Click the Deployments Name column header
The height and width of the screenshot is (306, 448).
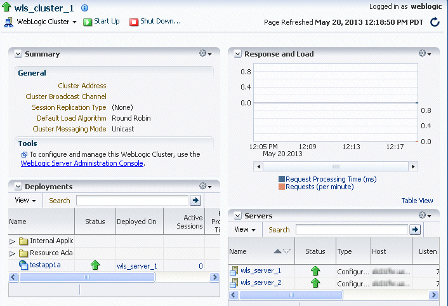(x=41, y=222)
